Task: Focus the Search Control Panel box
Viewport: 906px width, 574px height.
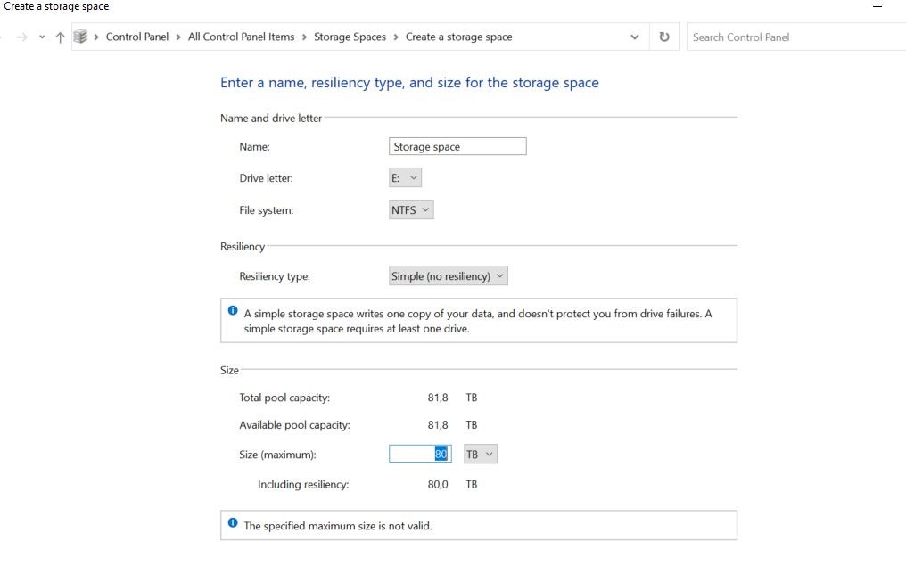Action: click(x=794, y=37)
